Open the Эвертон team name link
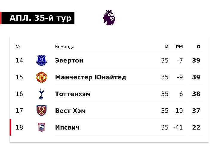Screen dimensions: 218x149 (x=69, y=61)
